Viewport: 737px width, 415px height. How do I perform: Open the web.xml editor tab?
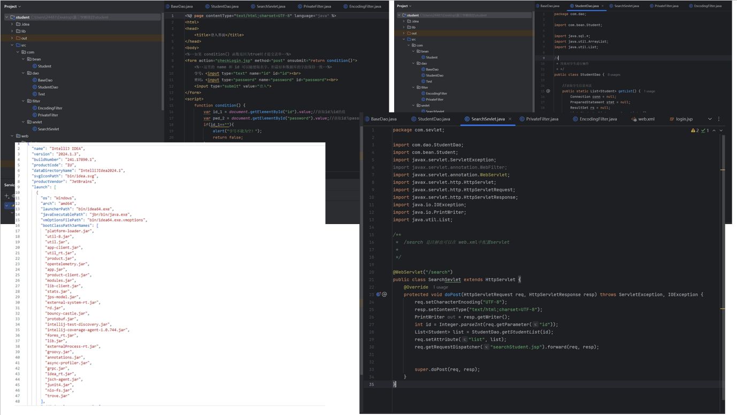coord(646,119)
